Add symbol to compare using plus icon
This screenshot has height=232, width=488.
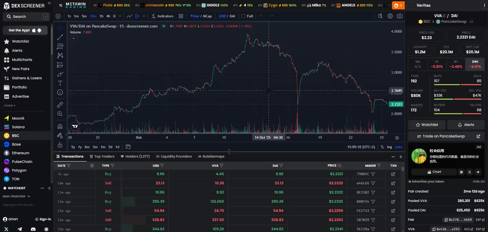[58, 16]
